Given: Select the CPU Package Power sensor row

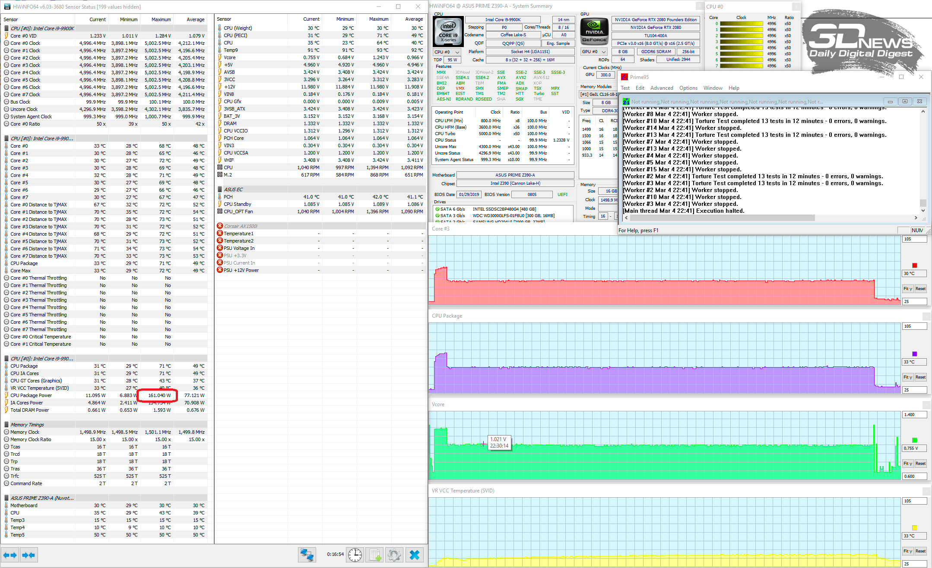Looking at the screenshot, I should [x=31, y=395].
